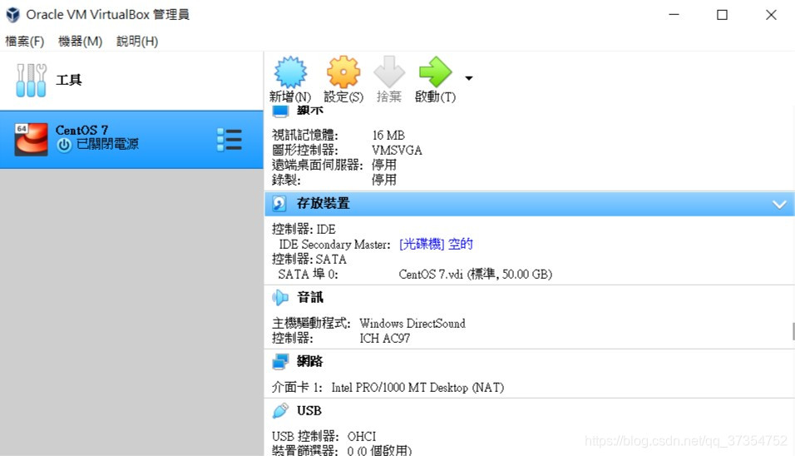795x456 pixels.
Task: Click the USB plug icon
Action: [280, 411]
